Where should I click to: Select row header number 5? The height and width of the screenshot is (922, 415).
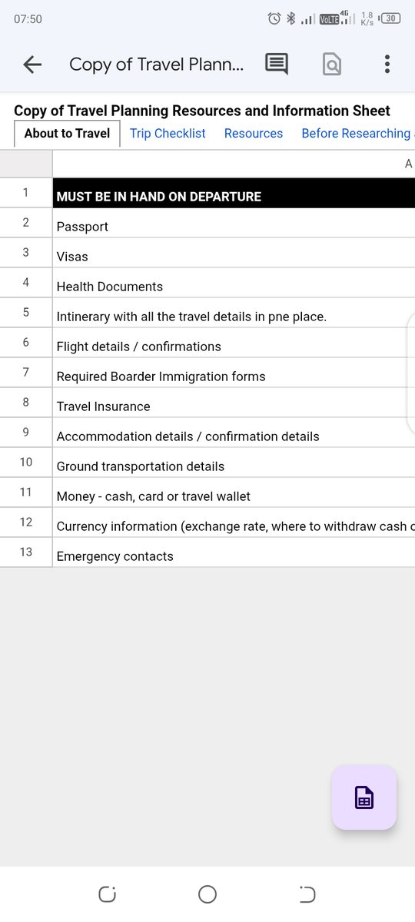click(26, 313)
